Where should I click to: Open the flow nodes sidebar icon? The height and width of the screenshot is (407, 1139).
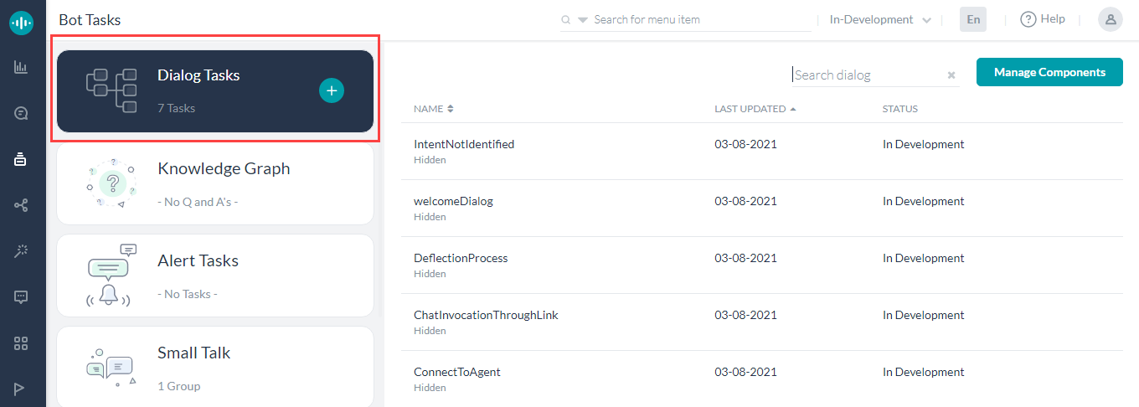pos(22,205)
